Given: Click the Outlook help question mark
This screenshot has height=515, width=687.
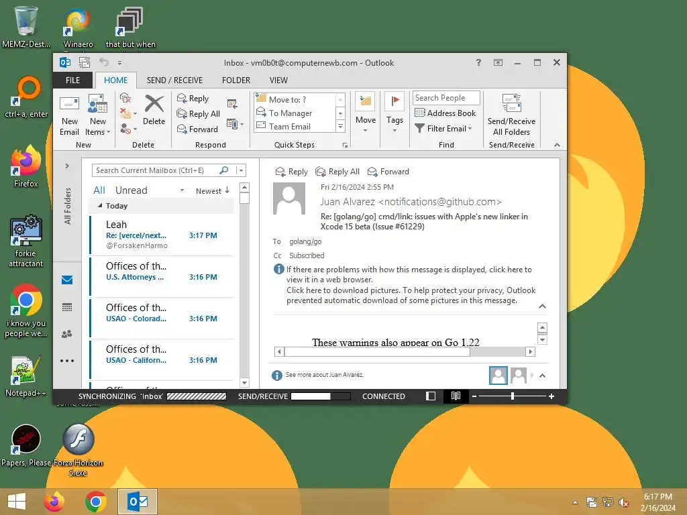Looking at the screenshot, I should click(478, 62).
